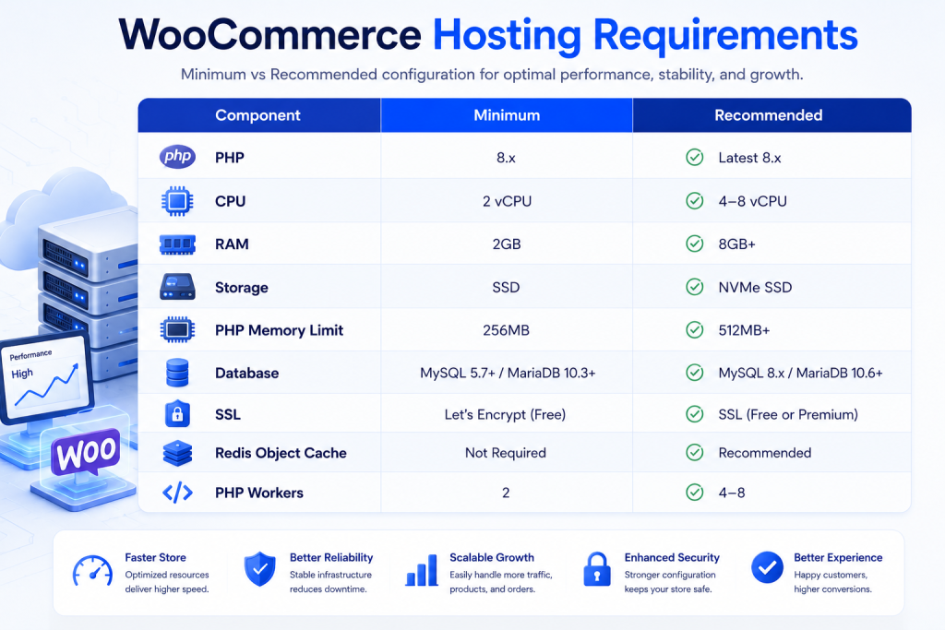Click the 'Latest 8.x' recommended value
945x630 pixels.
pyautogui.click(x=749, y=158)
